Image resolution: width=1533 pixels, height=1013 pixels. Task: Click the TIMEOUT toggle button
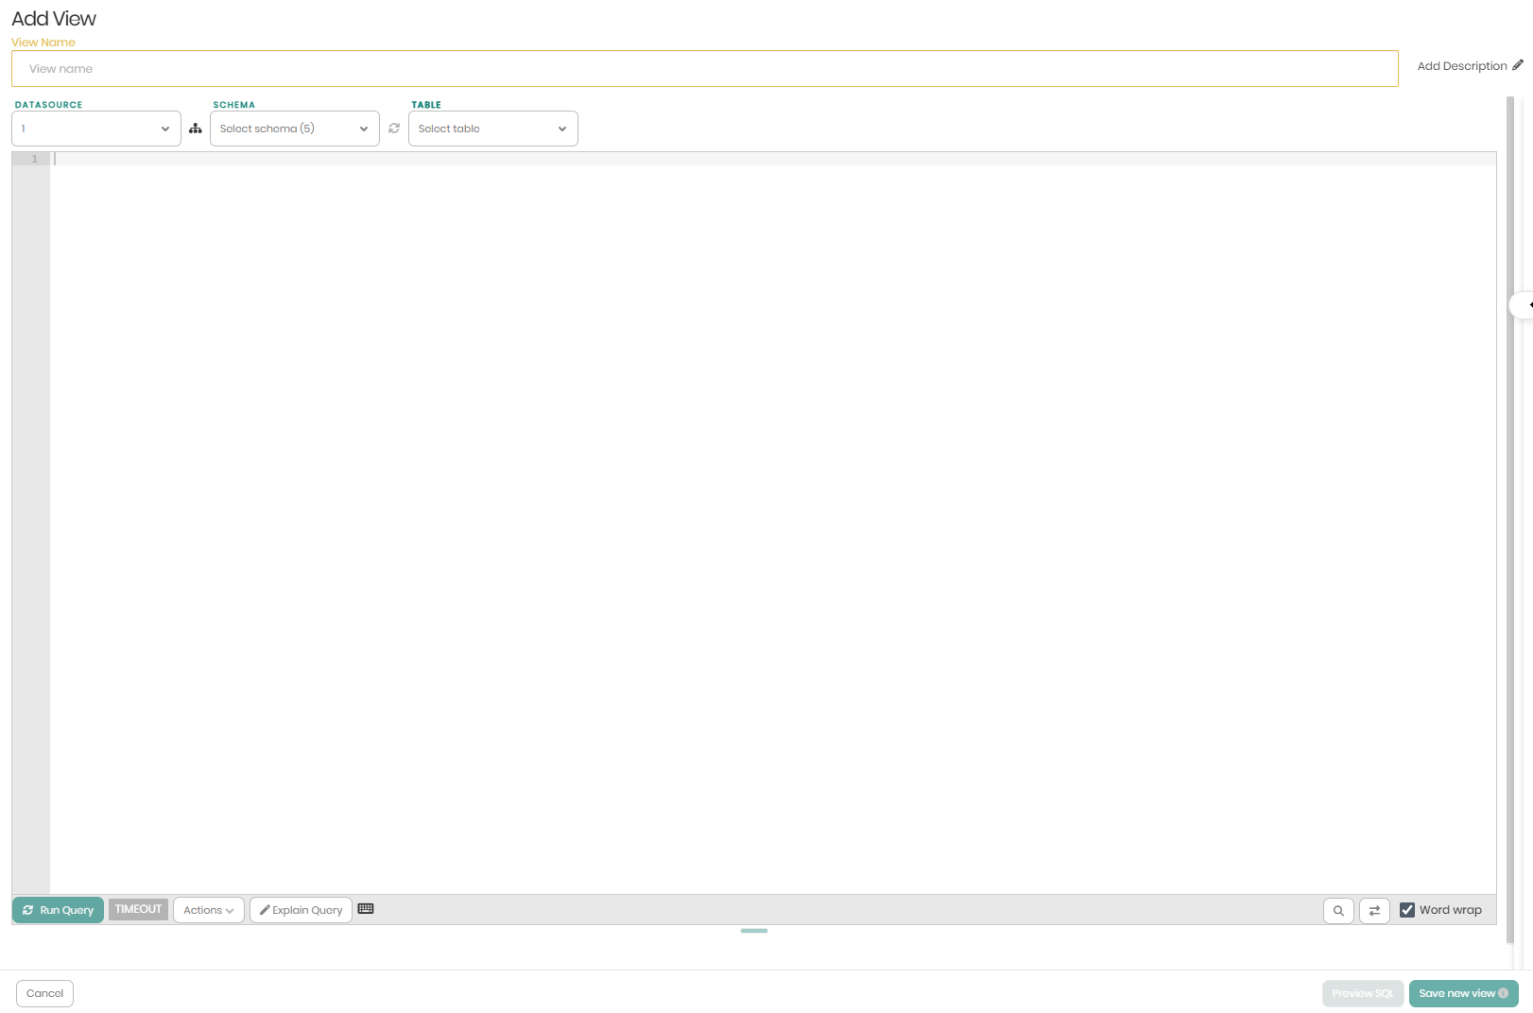pos(138,909)
